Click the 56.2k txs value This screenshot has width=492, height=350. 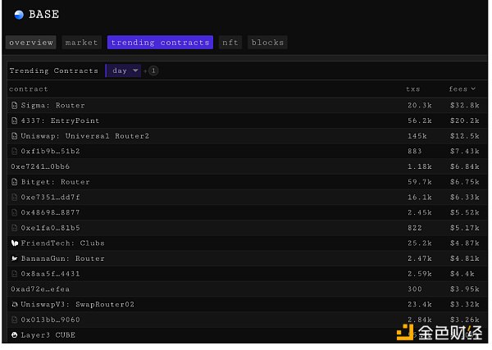pyautogui.click(x=420, y=120)
